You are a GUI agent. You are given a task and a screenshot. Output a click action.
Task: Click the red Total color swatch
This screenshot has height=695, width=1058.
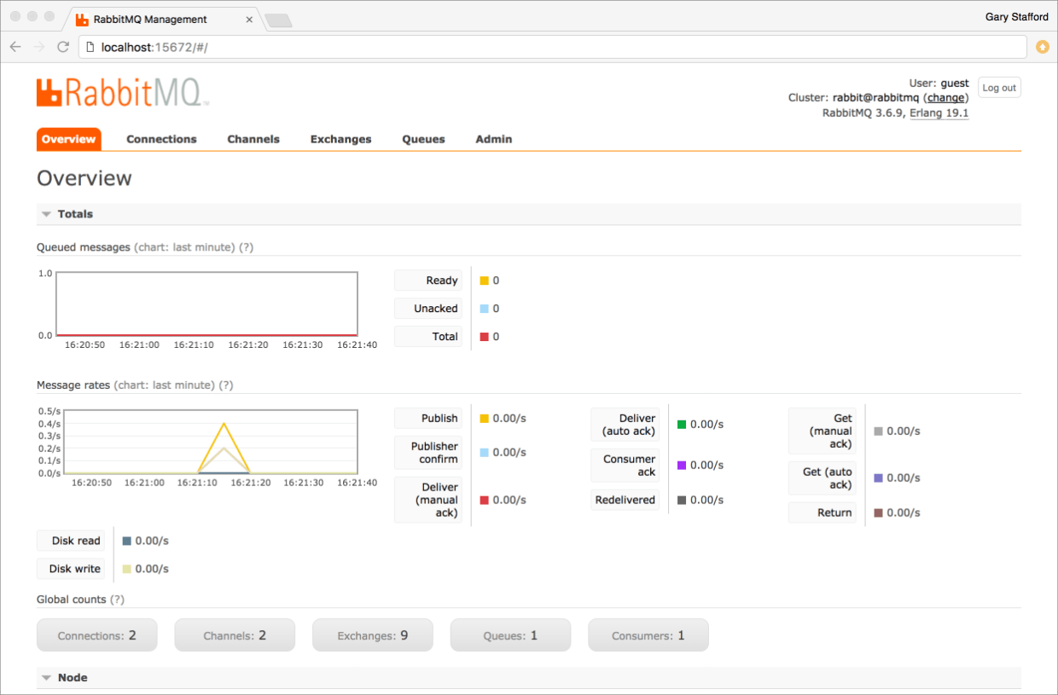[485, 337]
